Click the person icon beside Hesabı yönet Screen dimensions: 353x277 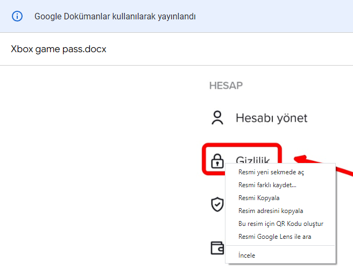point(217,118)
